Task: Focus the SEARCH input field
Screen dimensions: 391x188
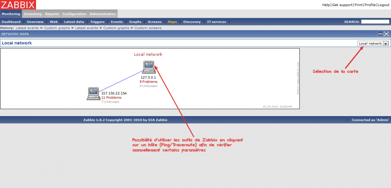Action: click(x=375, y=22)
